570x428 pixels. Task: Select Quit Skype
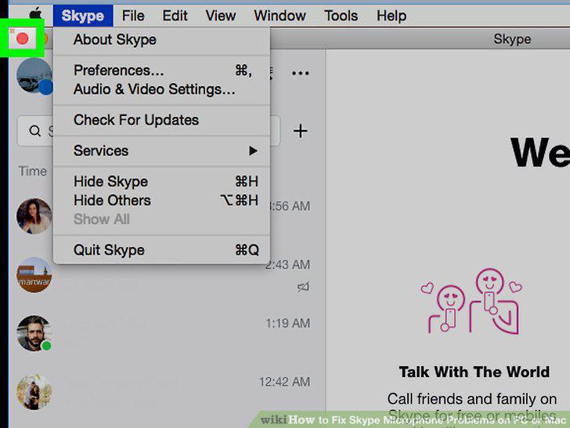point(161,250)
